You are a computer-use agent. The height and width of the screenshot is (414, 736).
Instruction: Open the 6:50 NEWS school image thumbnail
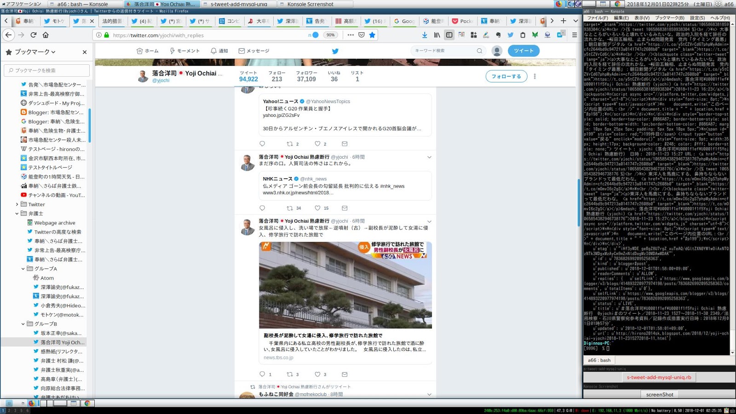pos(345,285)
